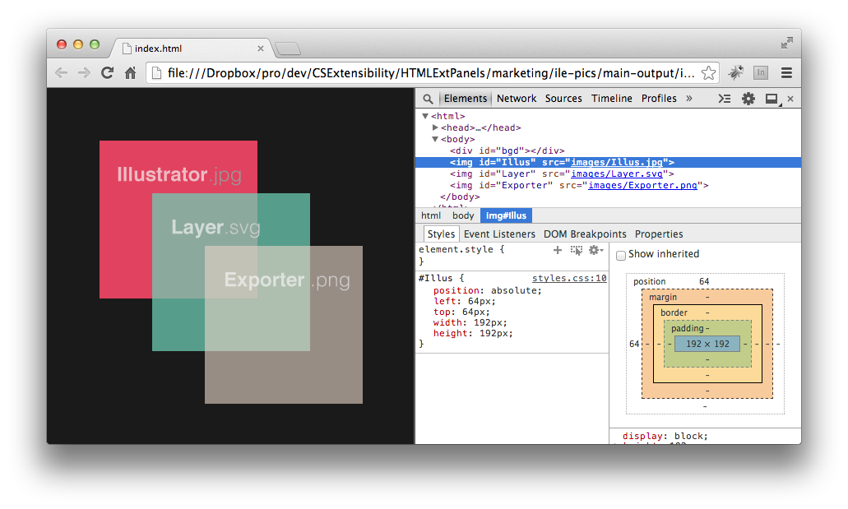This screenshot has width=848, height=509.
Task: Change DevTools dock position icon
Action: click(x=772, y=99)
